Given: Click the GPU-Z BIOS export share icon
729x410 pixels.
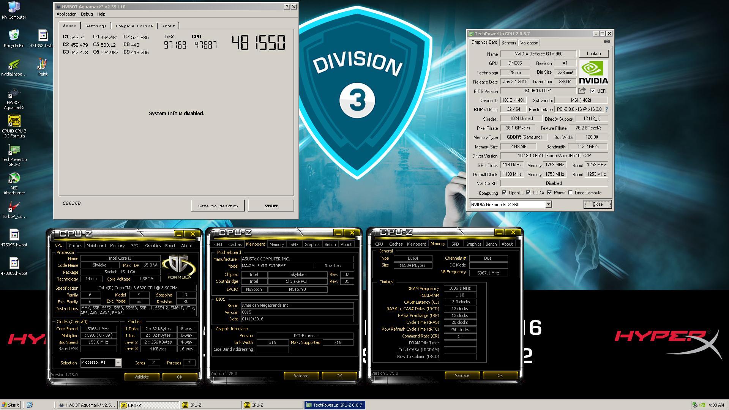Looking at the screenshot, I should pyautogui.click(x=582, y=91).
